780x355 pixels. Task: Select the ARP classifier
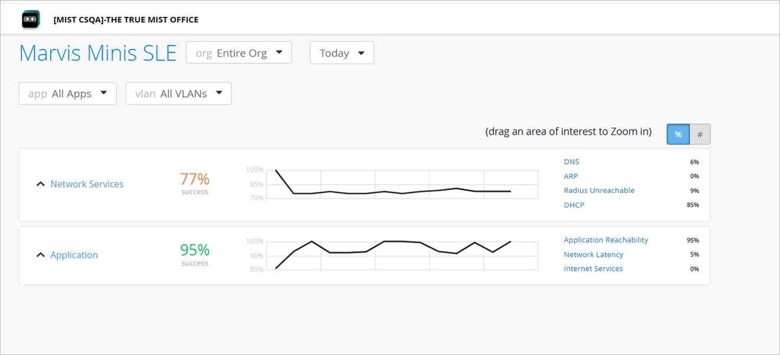571,176
